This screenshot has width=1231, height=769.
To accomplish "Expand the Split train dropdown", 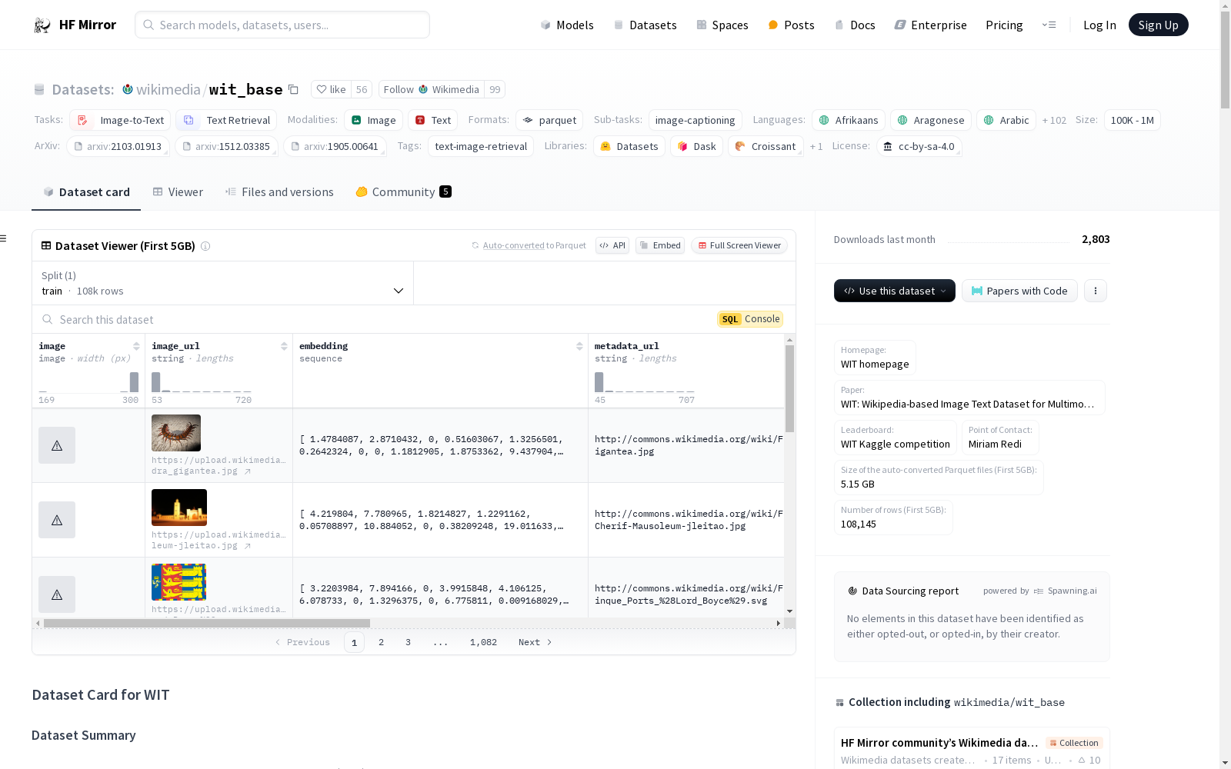I will pyautogui.click(x=223, y=283).
